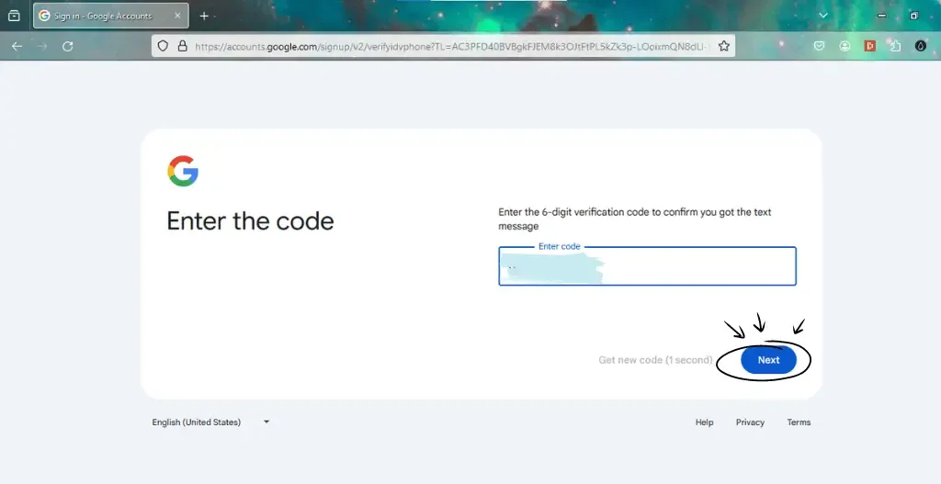Bookmark this page with the star
Image resolution: width=941 pixels, height=484 pixels.
[723, 46]
